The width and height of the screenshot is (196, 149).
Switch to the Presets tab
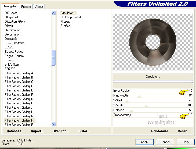pos(26,6)
